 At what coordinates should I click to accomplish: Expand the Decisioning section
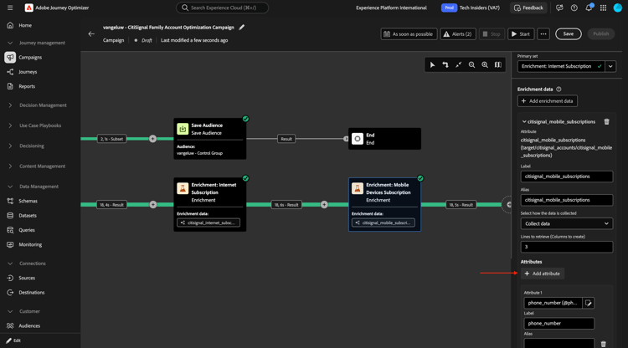[10, 146]
